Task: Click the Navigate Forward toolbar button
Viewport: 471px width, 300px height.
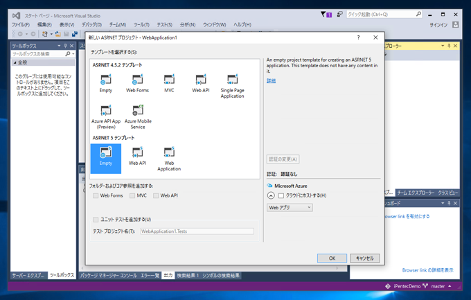Action: [33, 34]
